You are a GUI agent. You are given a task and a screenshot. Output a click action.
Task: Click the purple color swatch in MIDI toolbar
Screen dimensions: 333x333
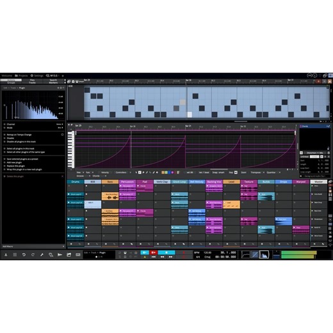[172, 172]
